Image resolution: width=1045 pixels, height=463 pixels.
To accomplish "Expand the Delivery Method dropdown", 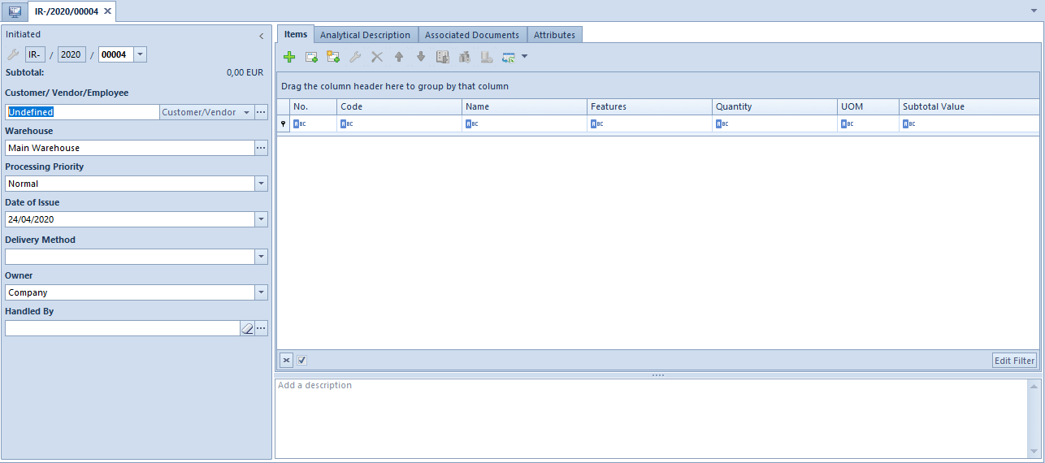I will 261,257.
